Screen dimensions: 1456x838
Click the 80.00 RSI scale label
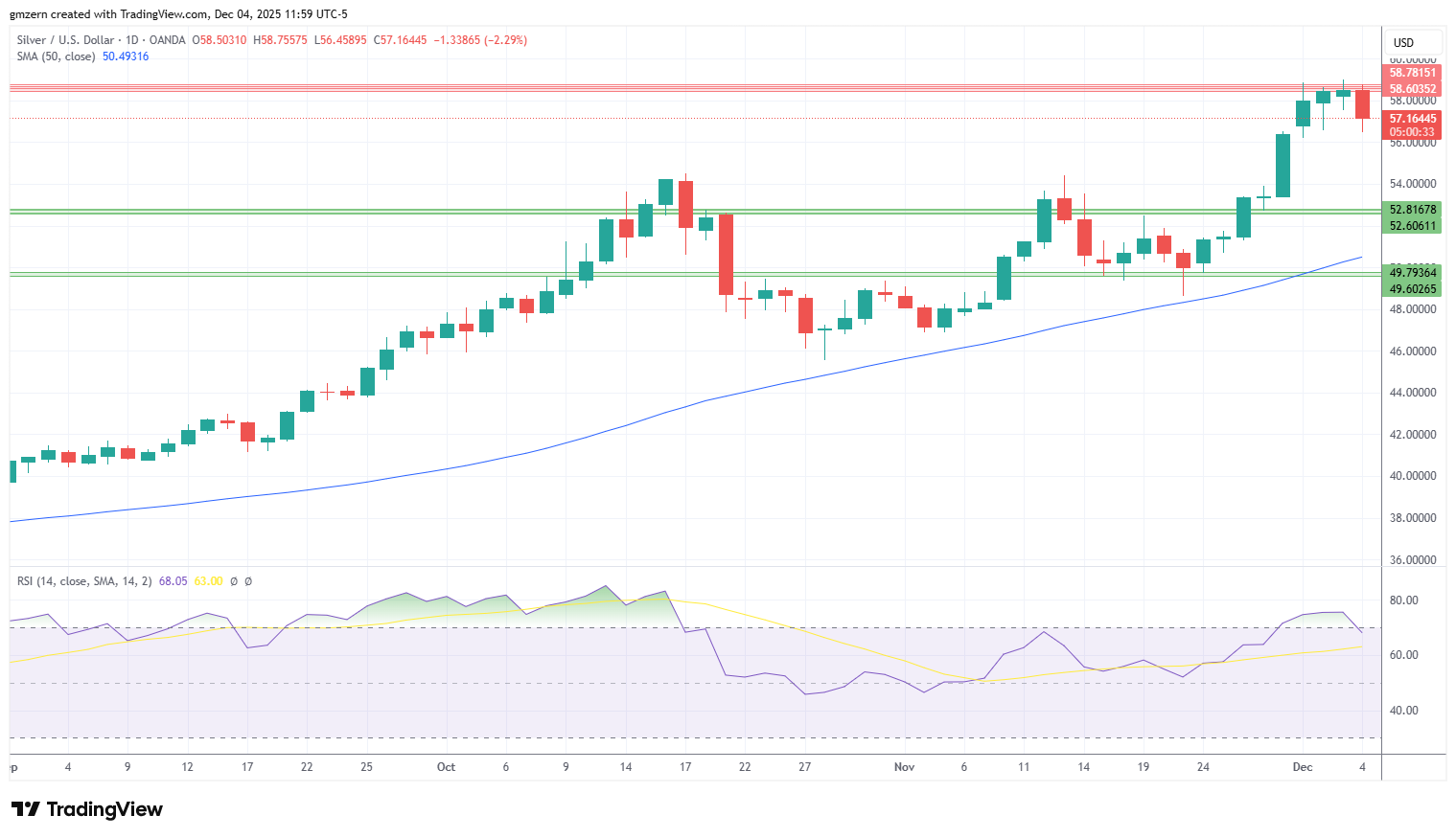coord(1404,600)
